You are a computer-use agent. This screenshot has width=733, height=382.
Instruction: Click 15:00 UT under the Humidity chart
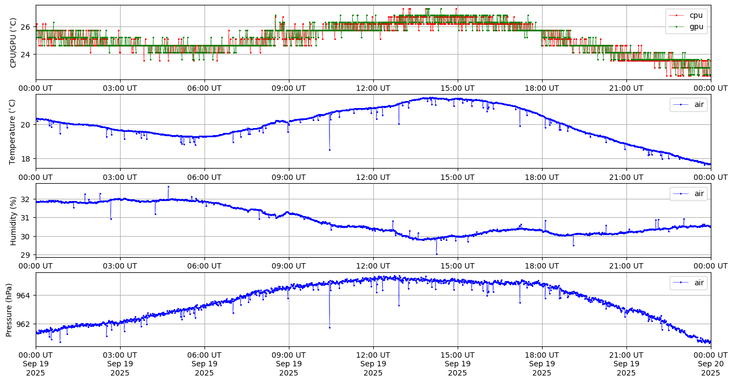tap(458, 266)
